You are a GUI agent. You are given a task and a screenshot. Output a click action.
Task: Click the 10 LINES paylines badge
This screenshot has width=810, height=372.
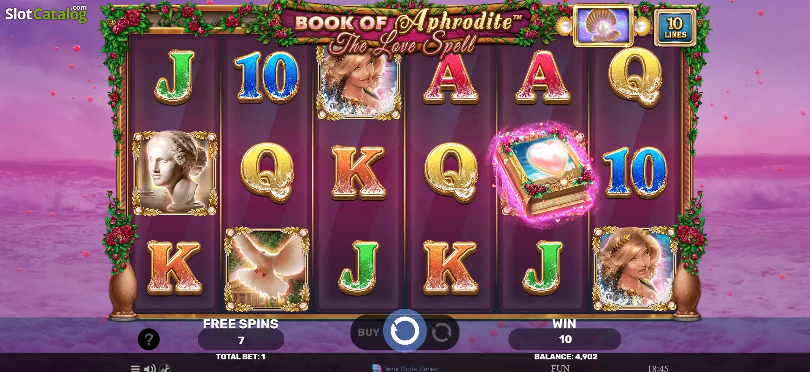675,28
